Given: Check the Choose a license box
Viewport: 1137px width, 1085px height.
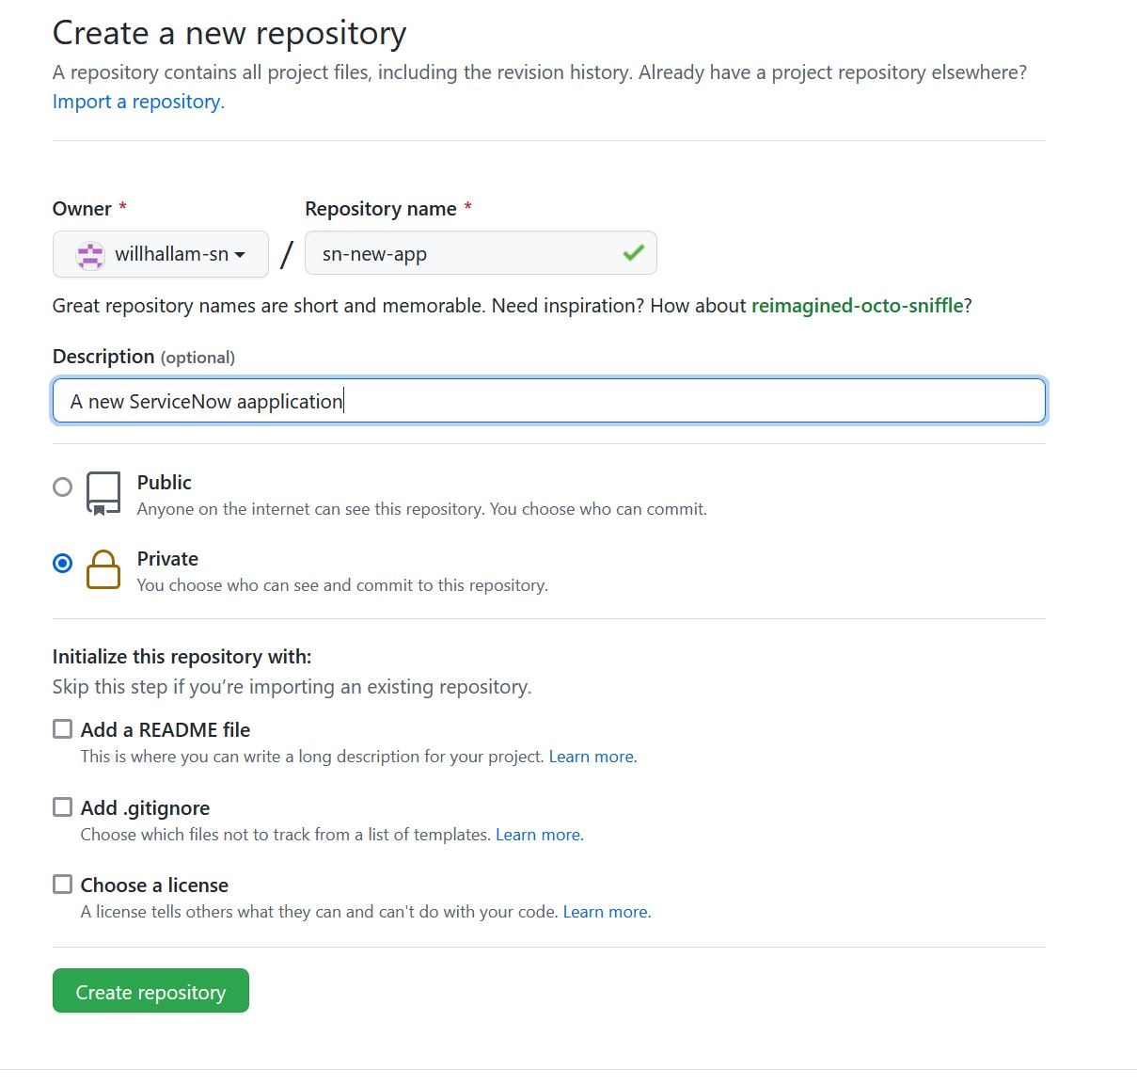Looking at the screenshot, I should point(62,883).
